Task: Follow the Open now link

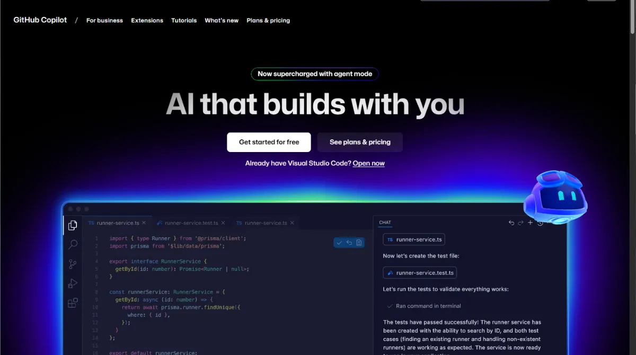Action: (x=369, y=163)
